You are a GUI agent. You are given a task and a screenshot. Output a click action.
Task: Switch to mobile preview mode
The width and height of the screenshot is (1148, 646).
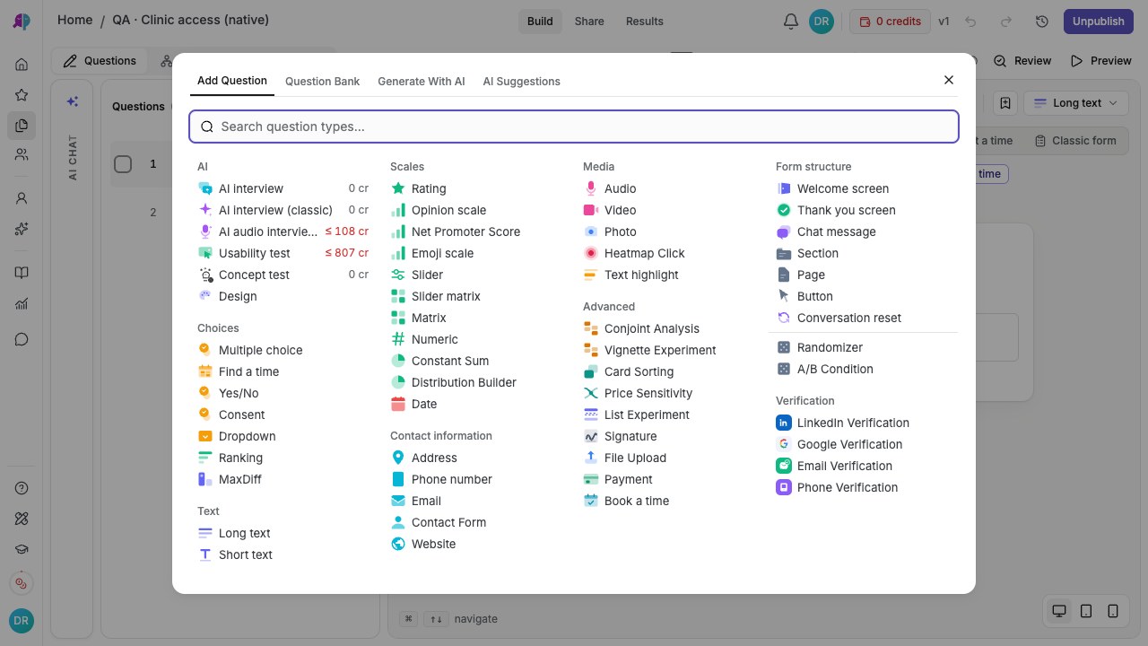[1113, 611]
